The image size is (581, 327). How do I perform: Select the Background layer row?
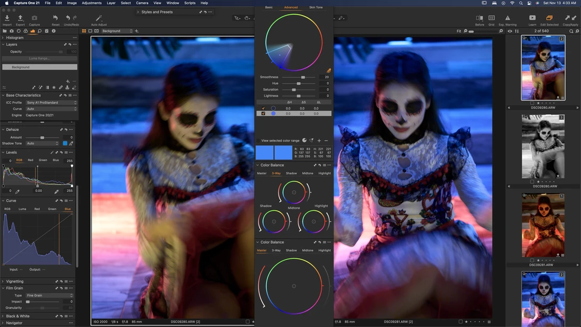tap(39, 67)
